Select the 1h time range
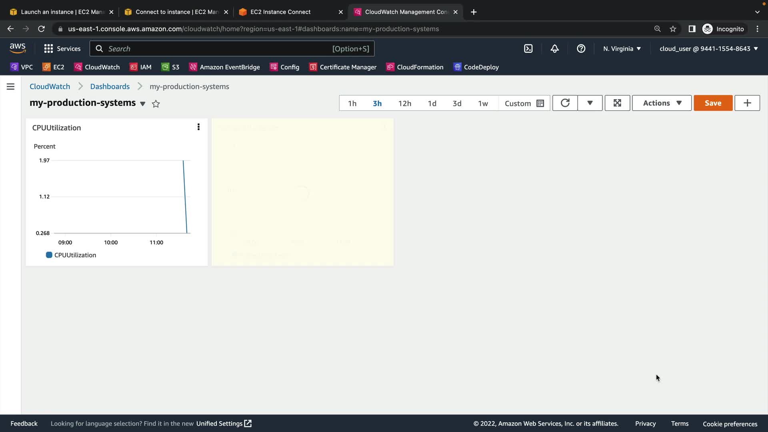 click(352, 103)
